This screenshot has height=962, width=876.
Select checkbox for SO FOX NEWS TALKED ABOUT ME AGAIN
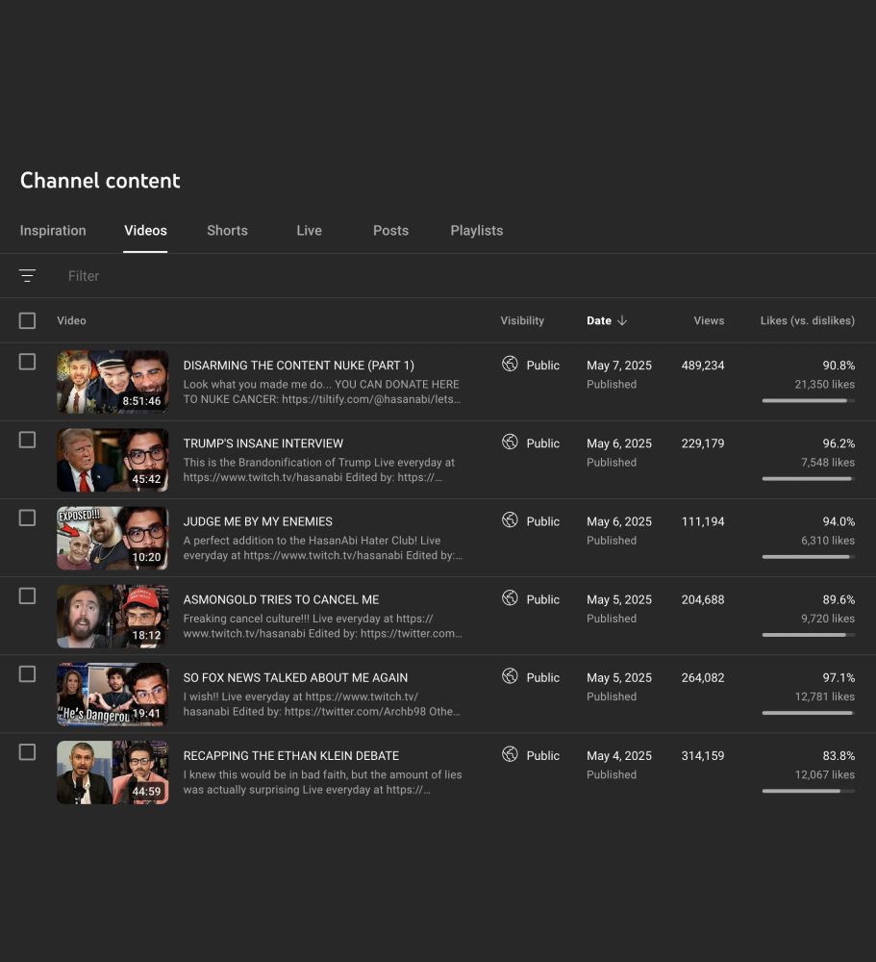point(27,673)
